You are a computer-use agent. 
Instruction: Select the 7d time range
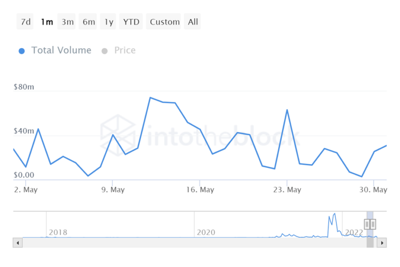point(25,22)
